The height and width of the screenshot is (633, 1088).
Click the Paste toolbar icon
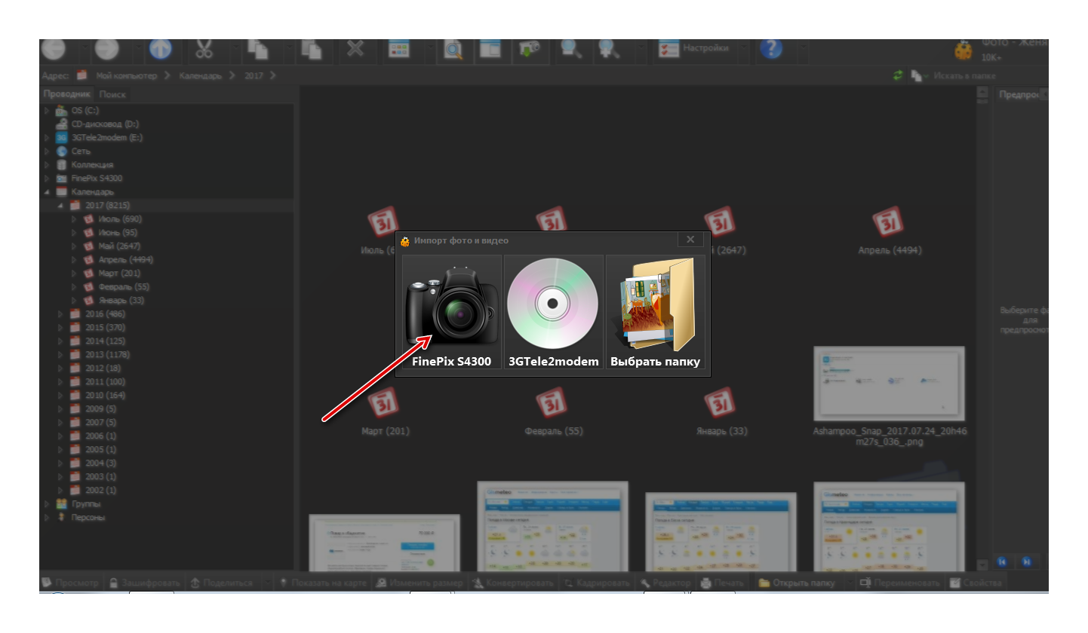311,49
